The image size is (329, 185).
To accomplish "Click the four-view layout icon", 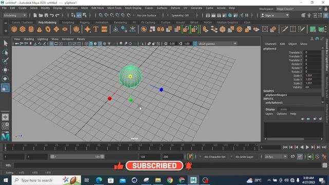I will (x=5, y=126).
